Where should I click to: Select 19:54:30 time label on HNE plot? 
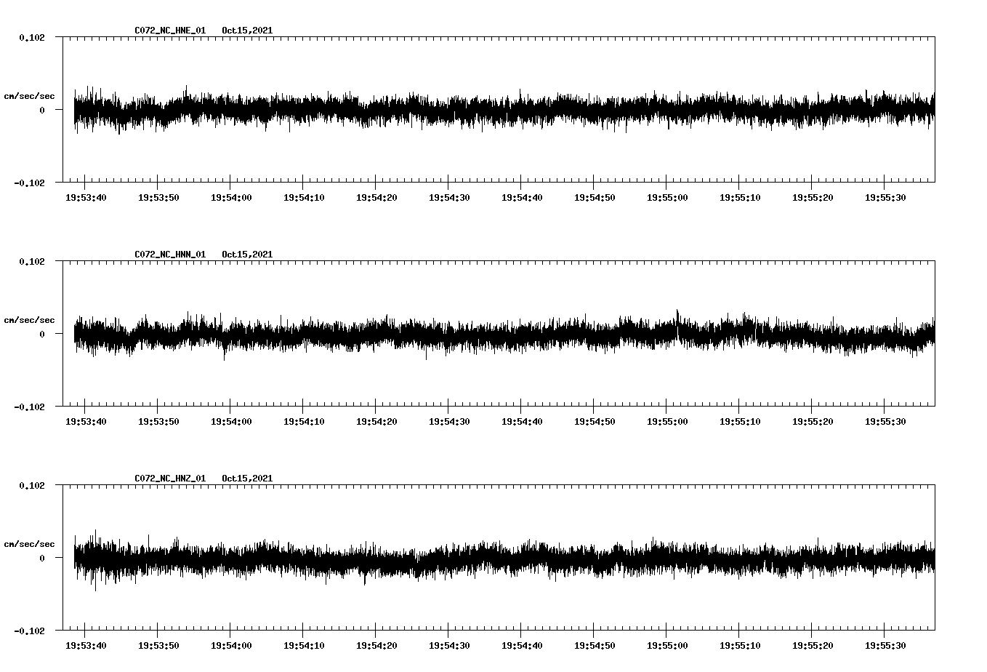[x=449, y=198]
